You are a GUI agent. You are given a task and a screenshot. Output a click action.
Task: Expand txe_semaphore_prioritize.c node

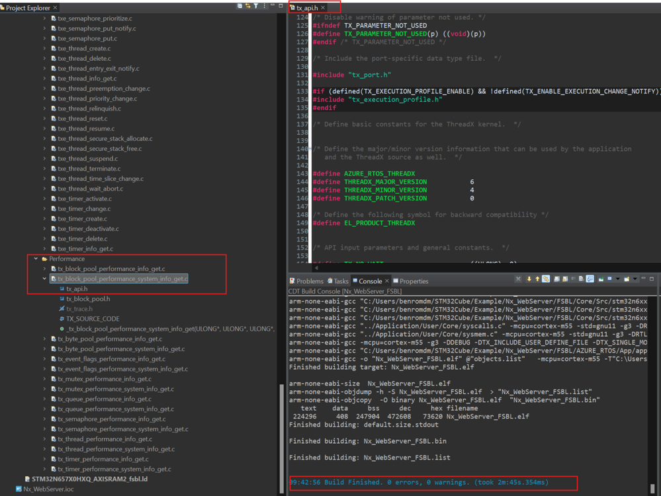point(44,19)
